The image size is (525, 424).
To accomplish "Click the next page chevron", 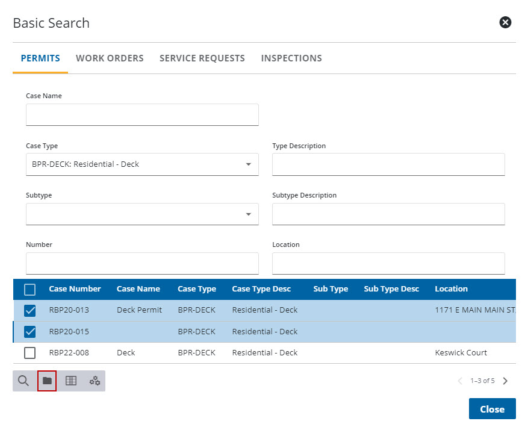I will (x=505, y=381).
